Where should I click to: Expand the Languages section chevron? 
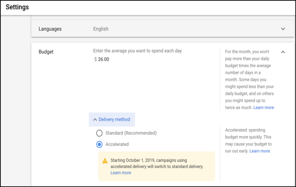coord(283,29)
